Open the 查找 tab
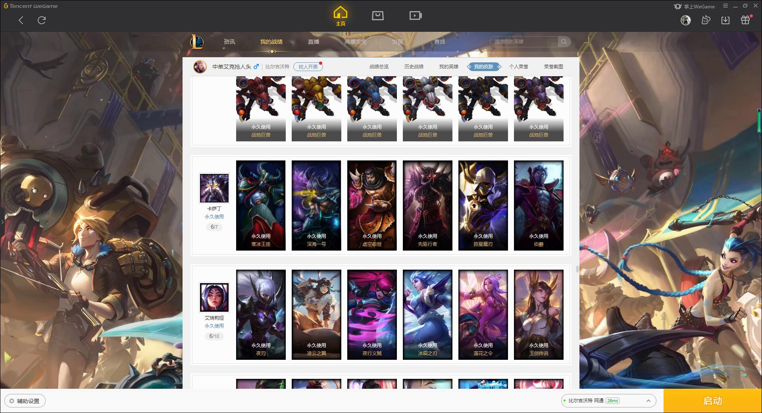This screenshot has height=413, width=762. tap(440, 42)
